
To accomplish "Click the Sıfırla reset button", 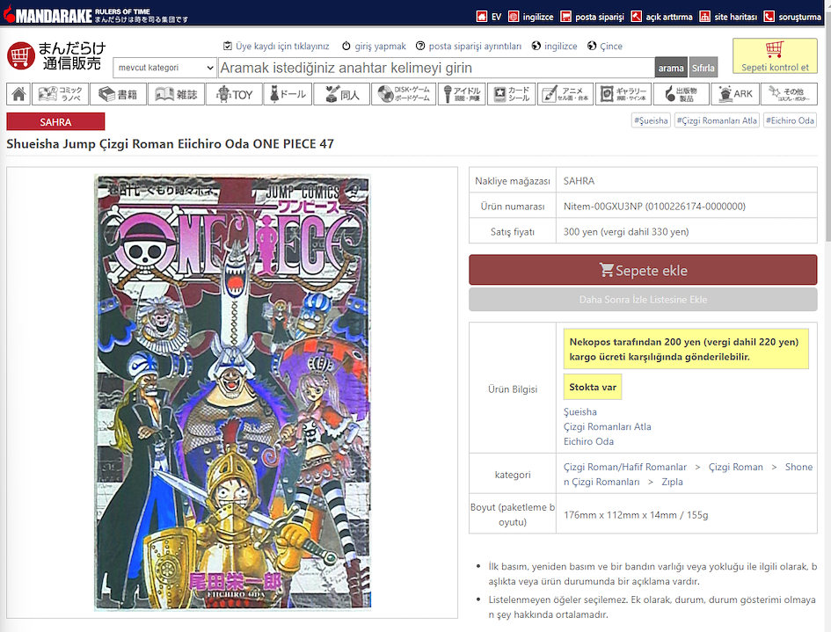I will 703,68.
